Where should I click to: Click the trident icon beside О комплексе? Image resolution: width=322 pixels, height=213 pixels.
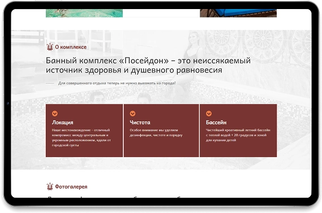click(50, 47)
